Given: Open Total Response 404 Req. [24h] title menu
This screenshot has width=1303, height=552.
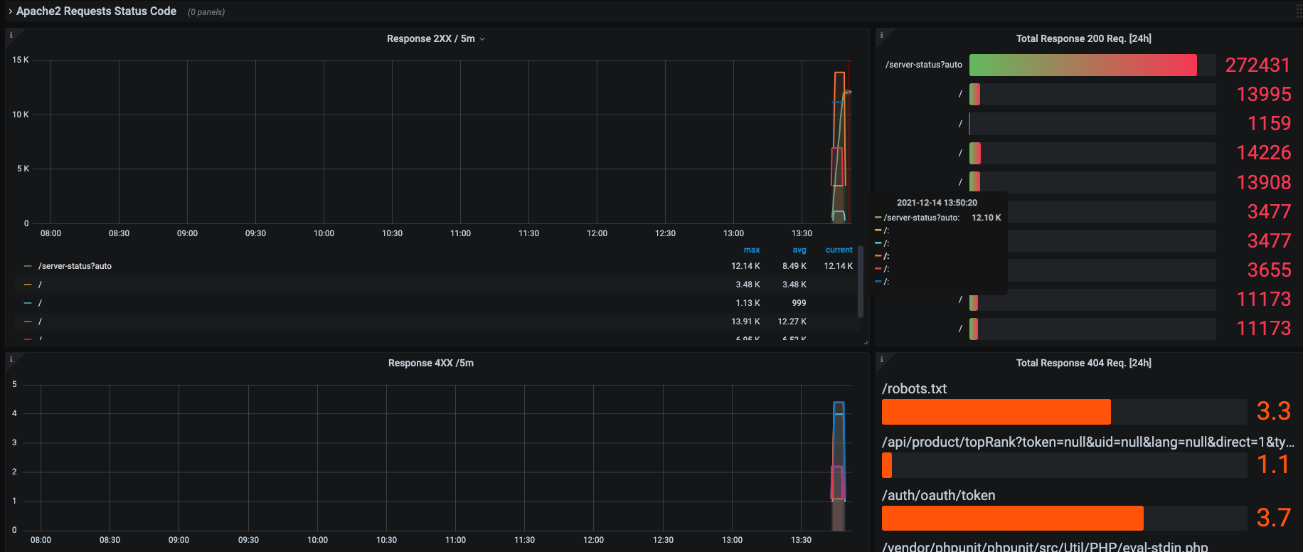Looking at the screenshot, I should click(1083, 363).
